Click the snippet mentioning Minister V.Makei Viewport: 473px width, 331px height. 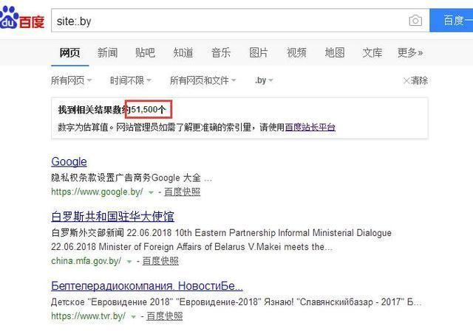click(192, 247)
